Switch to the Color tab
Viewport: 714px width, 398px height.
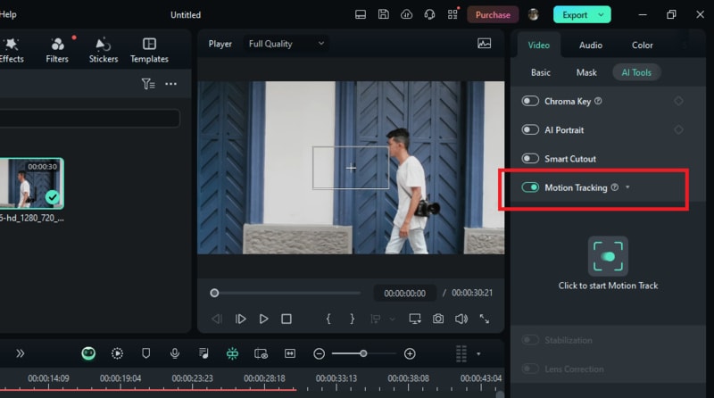[x=642, y=46]
